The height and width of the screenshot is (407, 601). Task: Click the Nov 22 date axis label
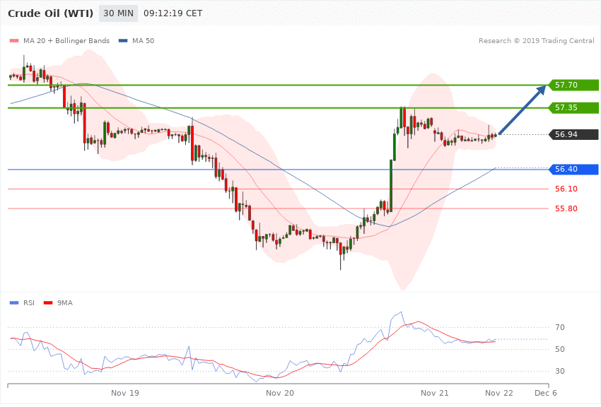click(x=499, y=393)
